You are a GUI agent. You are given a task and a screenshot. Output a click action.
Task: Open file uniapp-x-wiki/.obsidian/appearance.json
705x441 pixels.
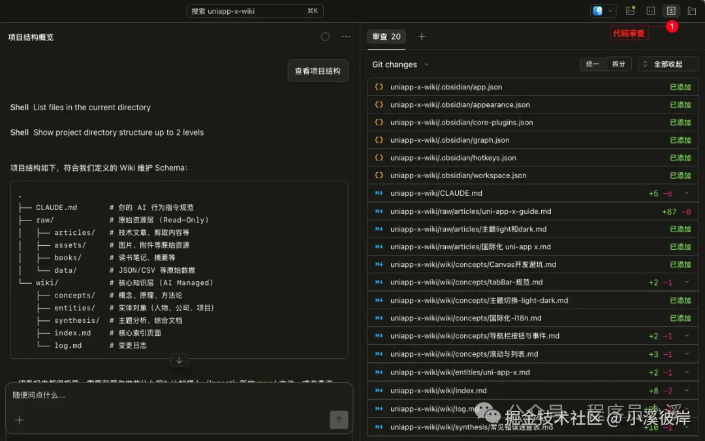point(460,104)
